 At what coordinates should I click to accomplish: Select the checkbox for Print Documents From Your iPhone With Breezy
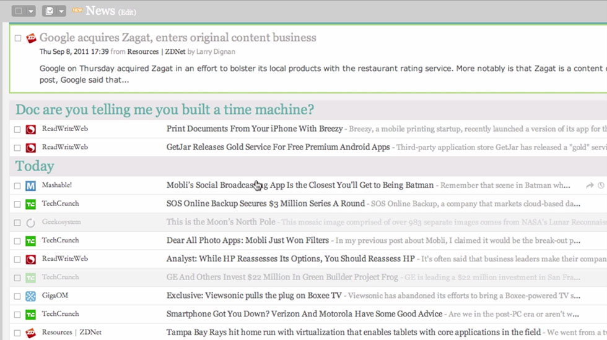pos(17,129)
